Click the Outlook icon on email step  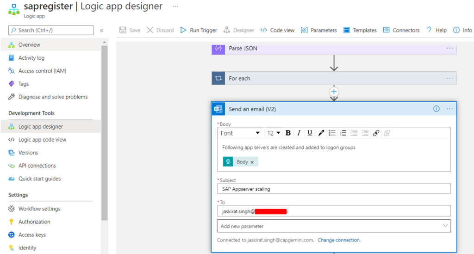(x=218, y=109)
